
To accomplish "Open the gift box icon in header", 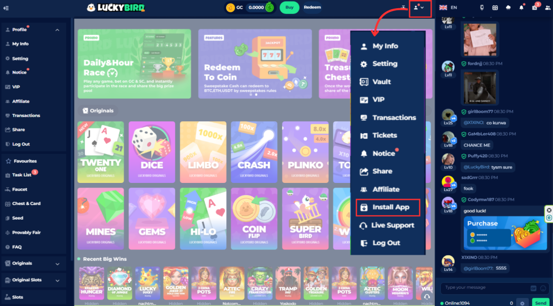I will click(x=495, y=8).
